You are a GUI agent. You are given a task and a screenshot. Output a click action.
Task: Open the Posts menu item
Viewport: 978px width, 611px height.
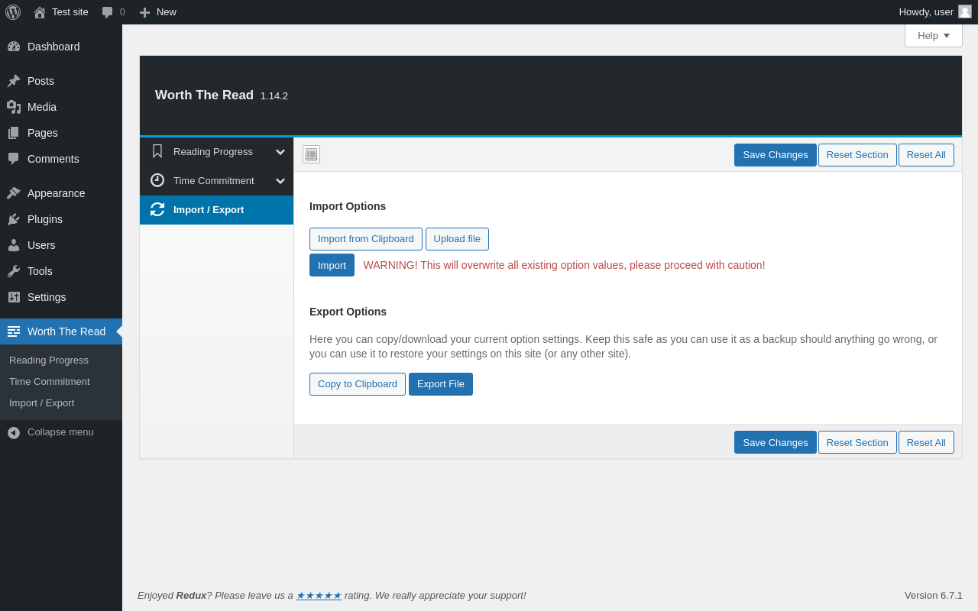click(x=61, y=81)
